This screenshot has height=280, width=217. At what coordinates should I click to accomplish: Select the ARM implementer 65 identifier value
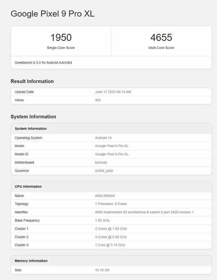point(144,212)
